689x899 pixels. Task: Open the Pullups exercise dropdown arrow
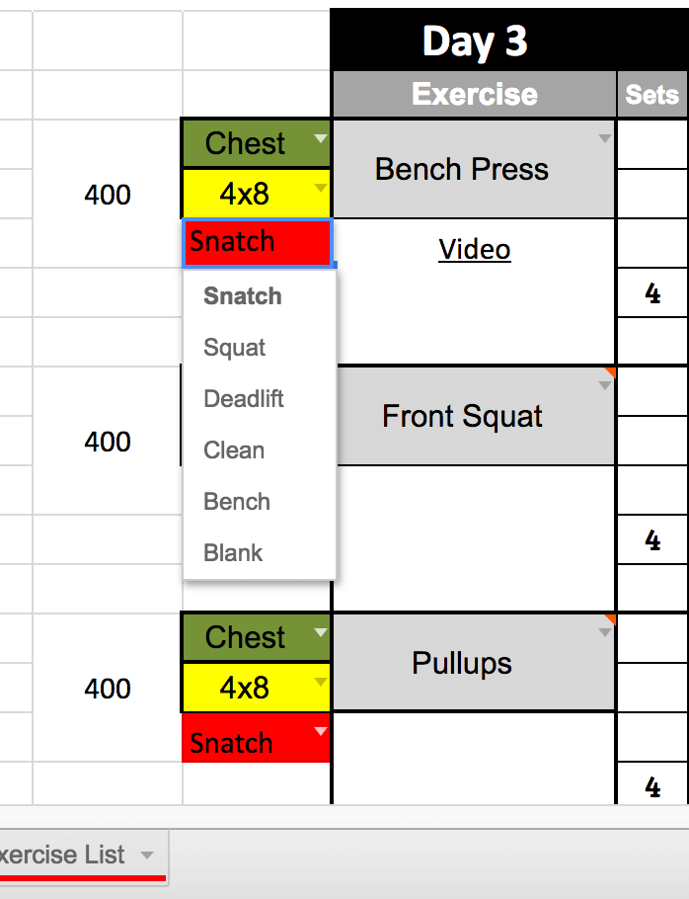[605, 633]
